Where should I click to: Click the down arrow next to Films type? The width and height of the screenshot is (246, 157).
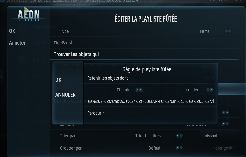226,31
